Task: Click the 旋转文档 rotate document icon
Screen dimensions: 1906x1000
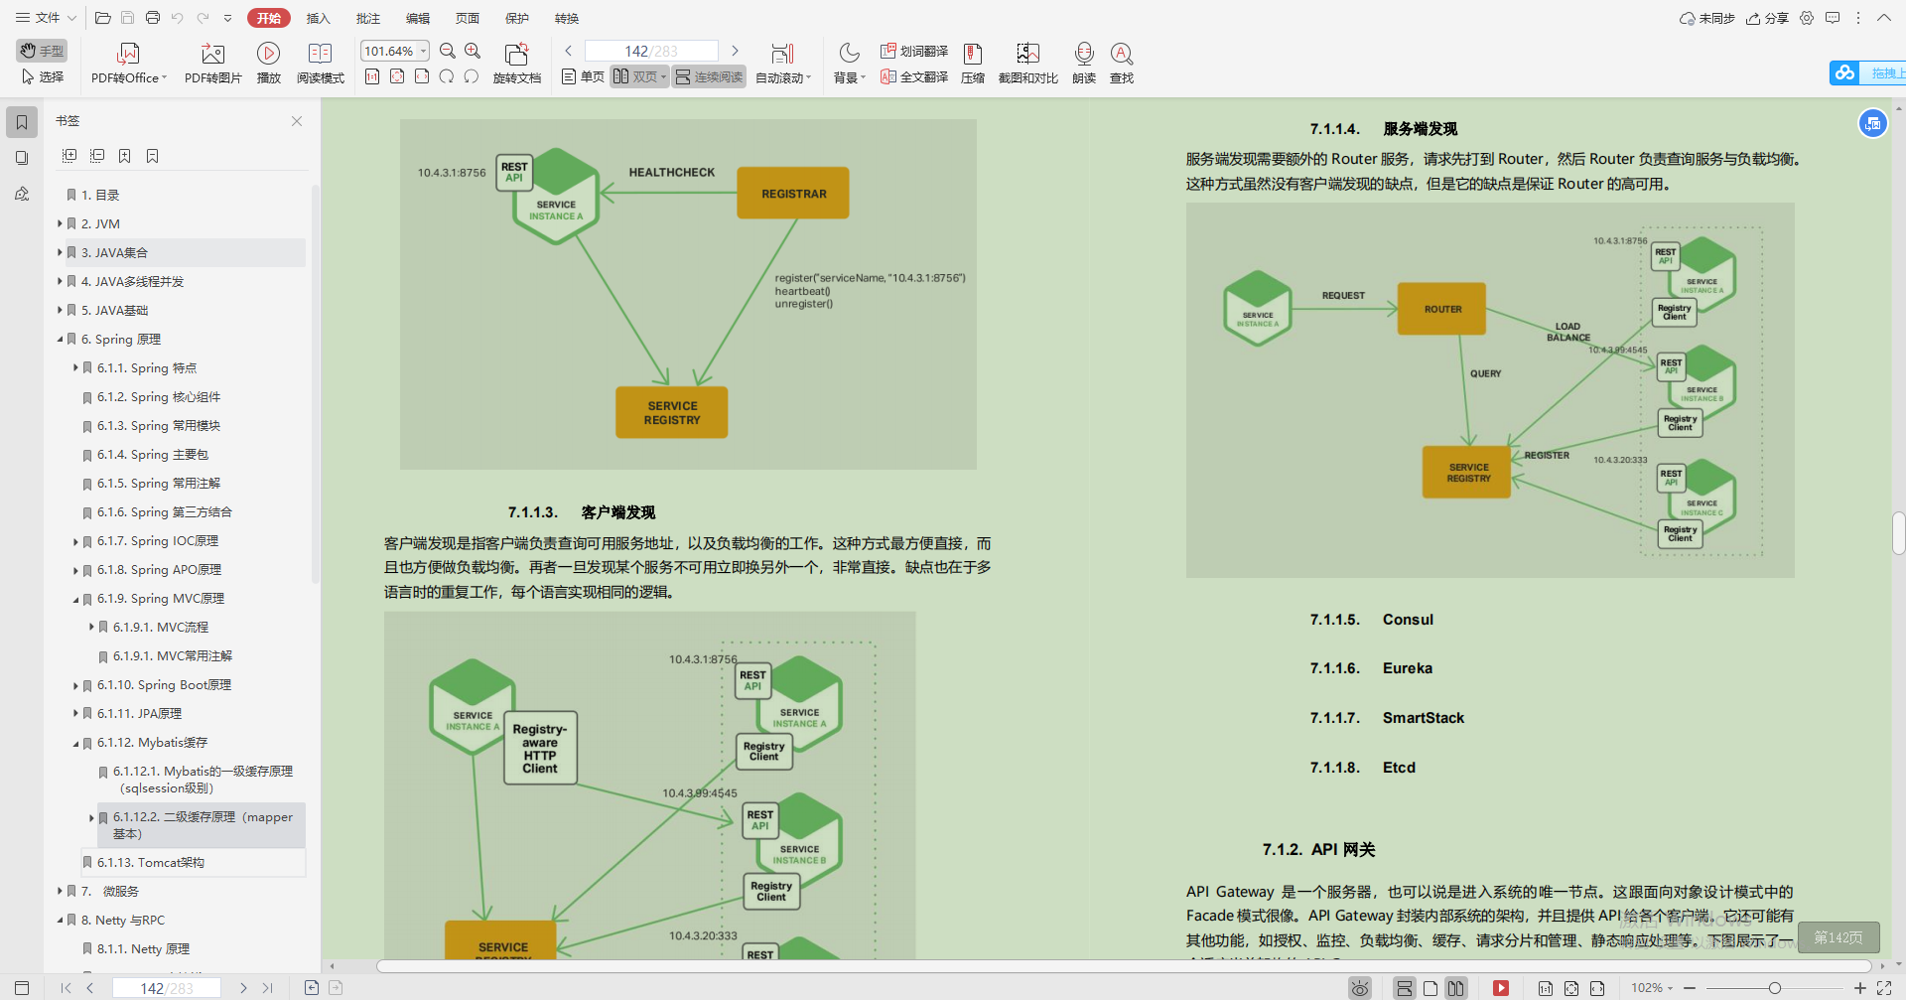Action: pos(516,54)
